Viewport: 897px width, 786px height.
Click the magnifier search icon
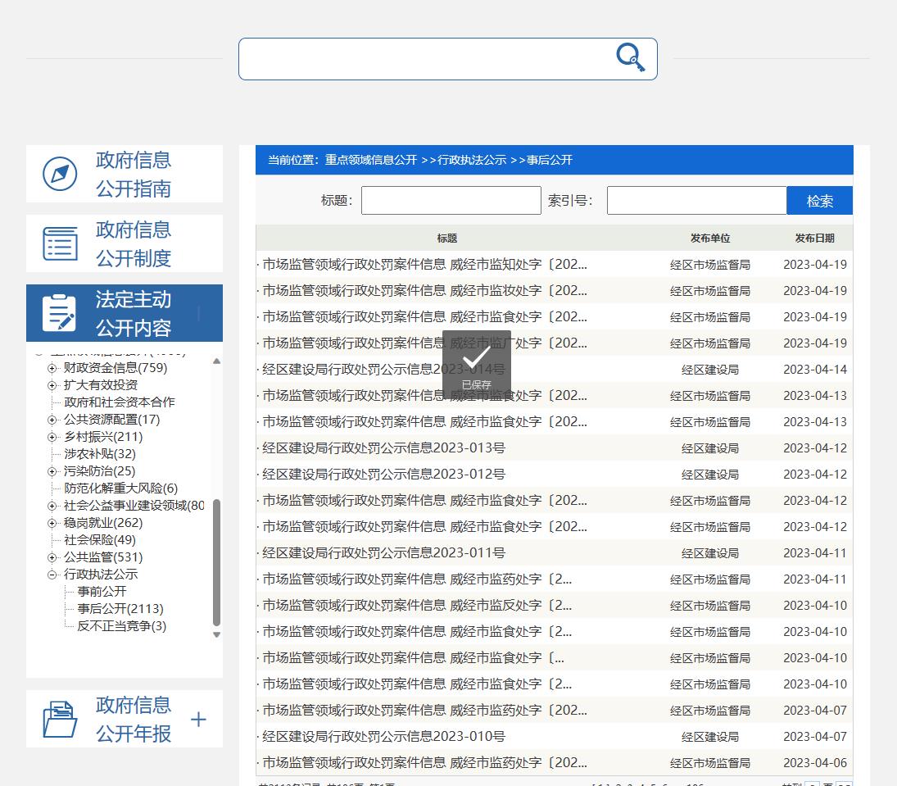tap(630, 57)
